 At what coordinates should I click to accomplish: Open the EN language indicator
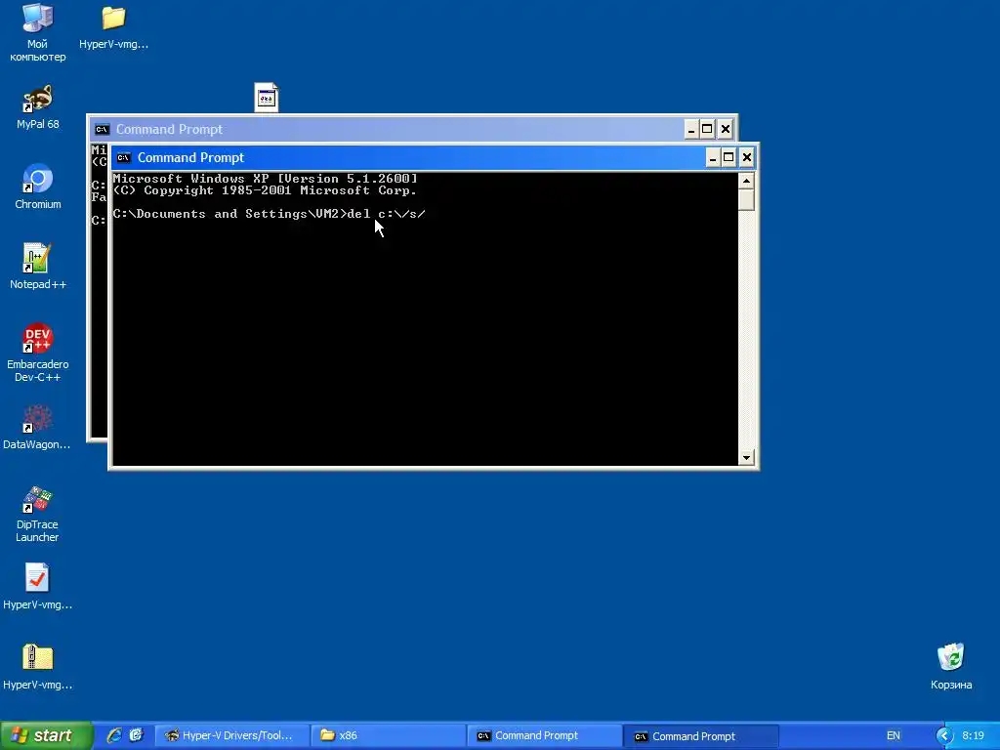tap(894, 735)
